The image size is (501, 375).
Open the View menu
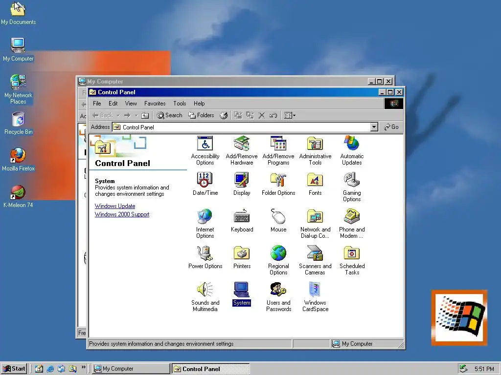pyautogui.click(x=131, y=104)
